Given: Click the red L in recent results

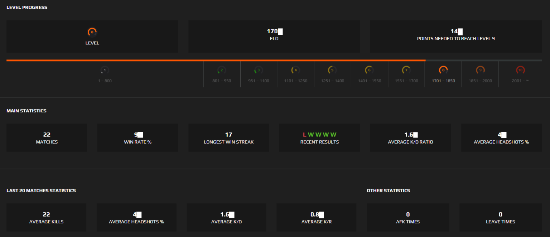Looking at the screenshot, I should tap(304, 135).
